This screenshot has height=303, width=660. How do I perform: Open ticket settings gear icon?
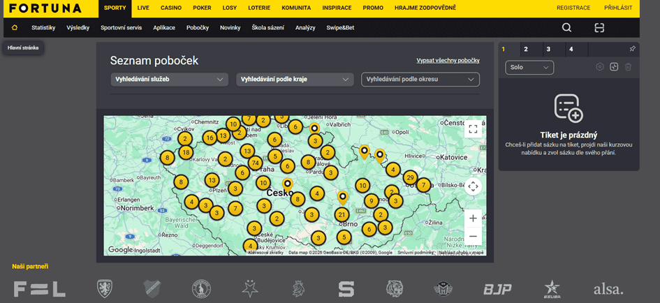point(600,67)
